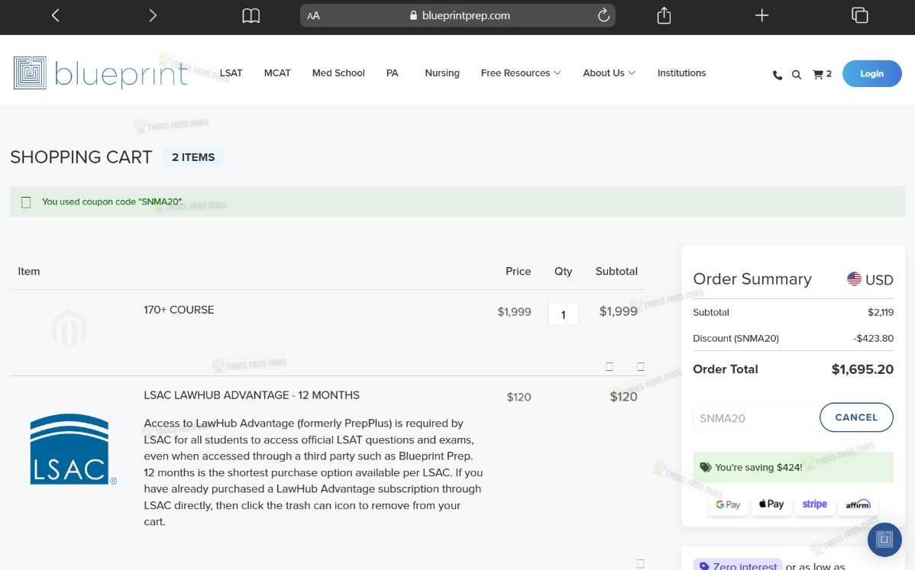The width and height of the screenshot is (915, 570).
Task: Click the Google Pay payment icon
Action: [728, 504]
